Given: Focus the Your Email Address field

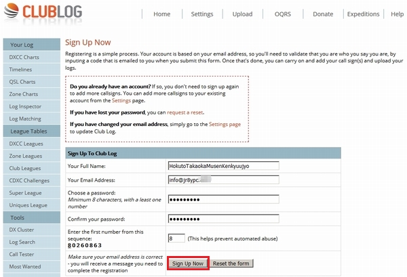Looking at the screenshot, I should click(223, 180).
